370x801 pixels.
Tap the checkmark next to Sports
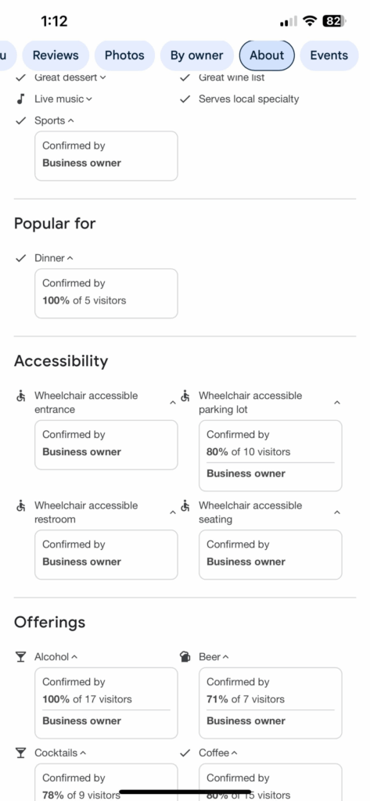tap(20, 121)
